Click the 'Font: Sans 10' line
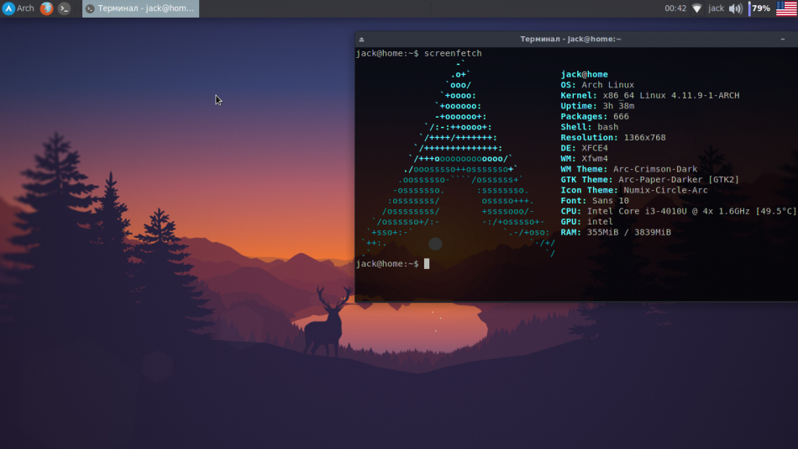 coord(595,200)
